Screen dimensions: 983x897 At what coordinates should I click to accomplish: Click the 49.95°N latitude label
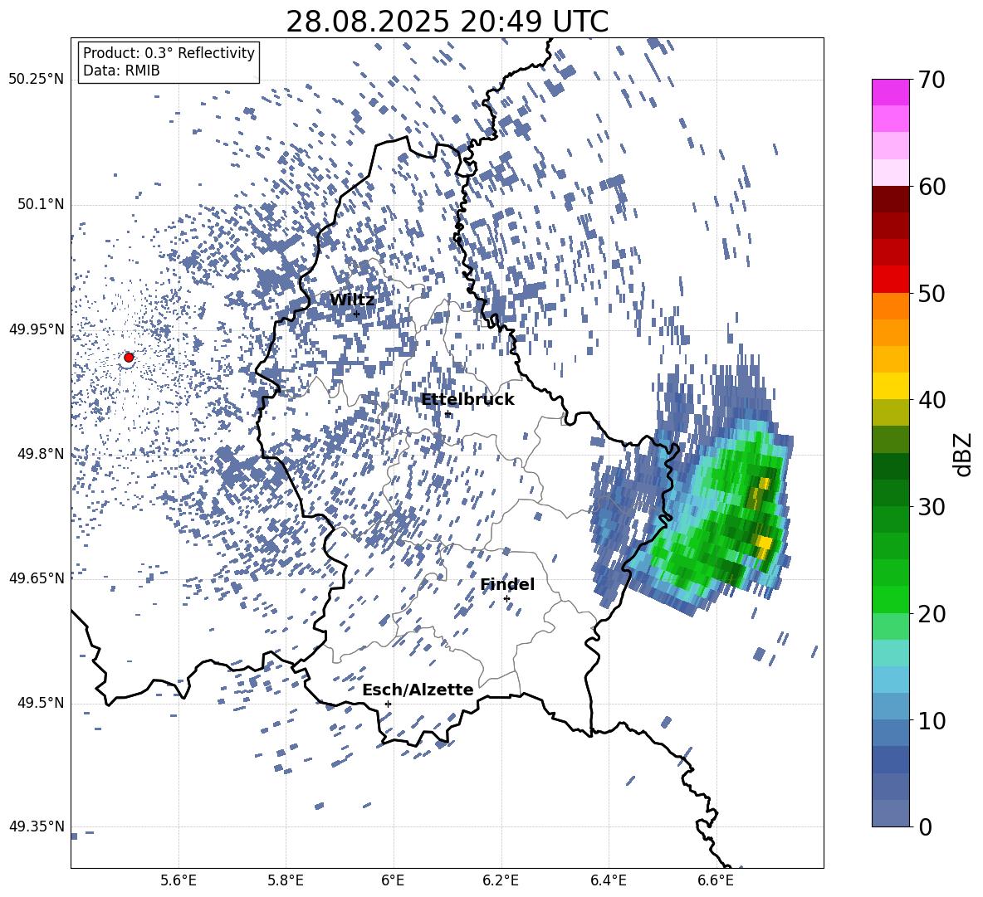pyautogui.click(x=37, y=329)
